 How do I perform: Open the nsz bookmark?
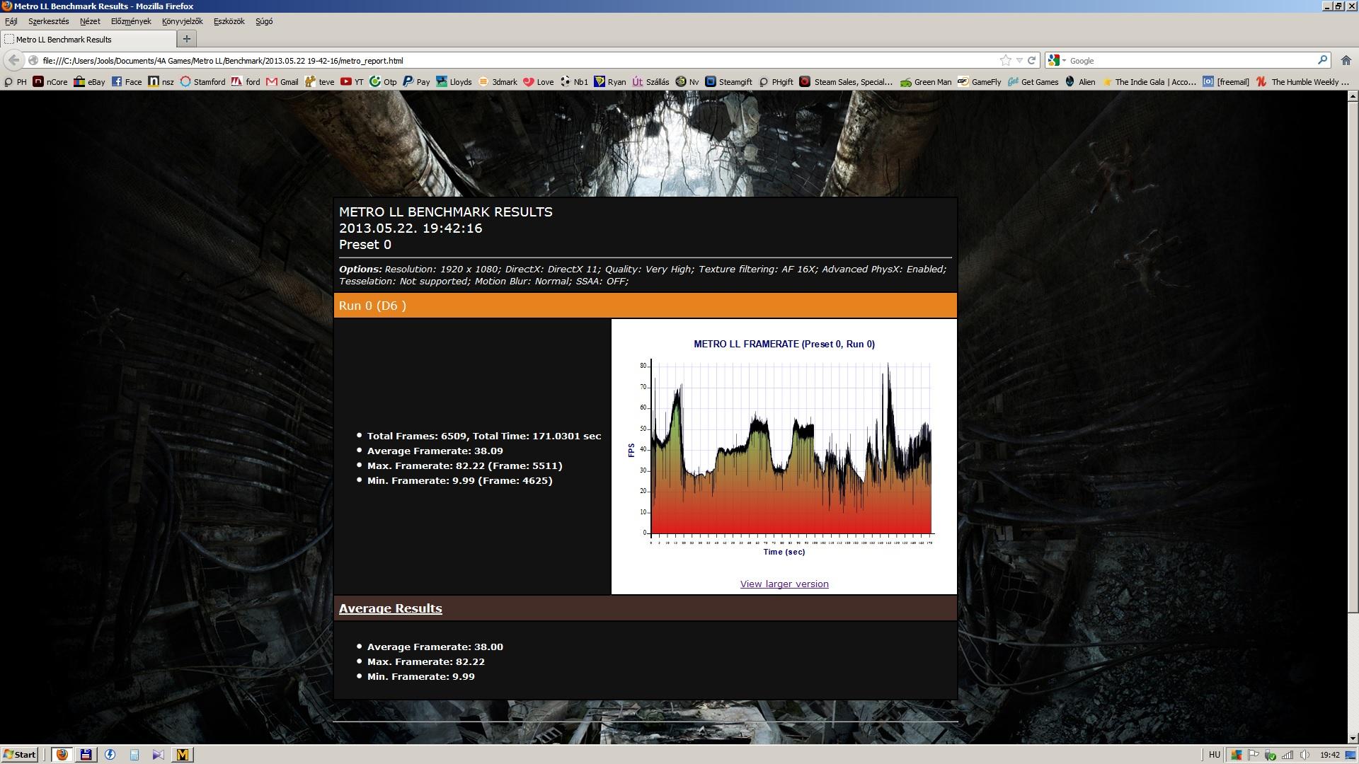click(x=161, y=81)
